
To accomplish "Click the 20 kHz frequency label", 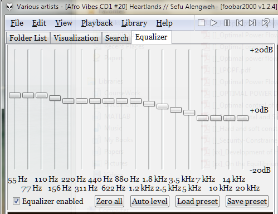I will [247, 188].
